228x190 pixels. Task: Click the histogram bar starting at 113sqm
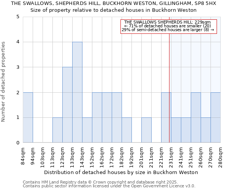coord(58,130)
